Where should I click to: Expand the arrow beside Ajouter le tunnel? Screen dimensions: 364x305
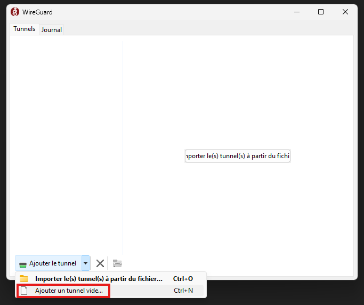point(85,263)
